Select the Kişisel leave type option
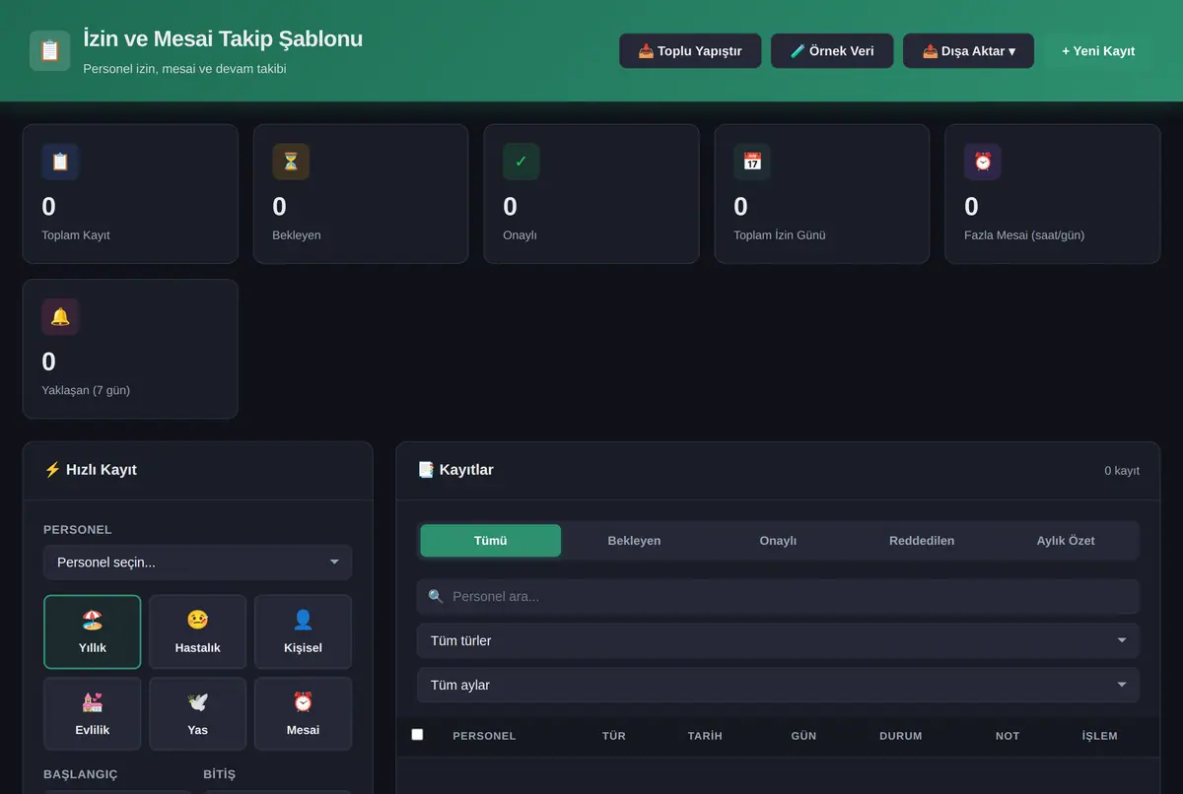The height and width of the screenshot is (794, 1183). (303, 631)
